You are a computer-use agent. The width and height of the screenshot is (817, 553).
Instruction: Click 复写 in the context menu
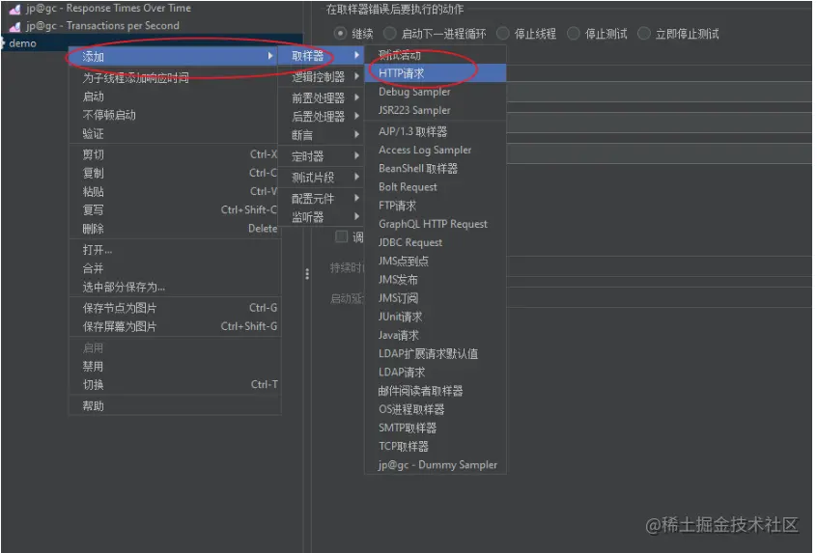(175, 209)
